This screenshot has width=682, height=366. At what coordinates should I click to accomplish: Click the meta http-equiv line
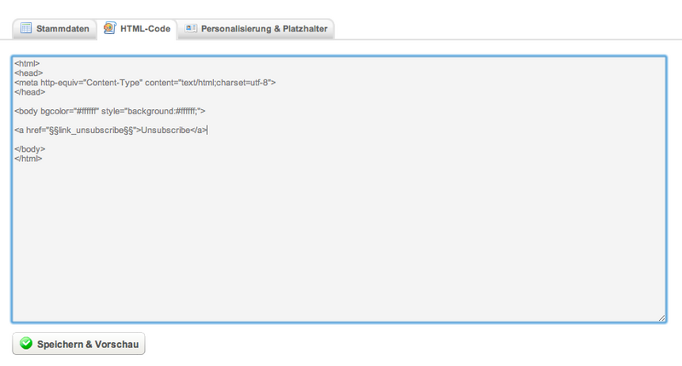145,83
